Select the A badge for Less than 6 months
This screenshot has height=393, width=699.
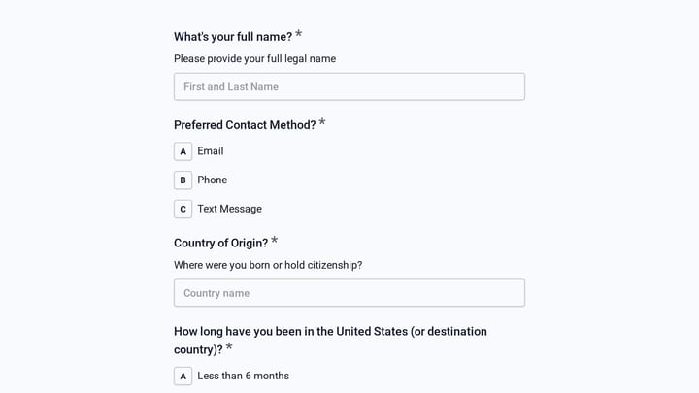click(183, 377)
